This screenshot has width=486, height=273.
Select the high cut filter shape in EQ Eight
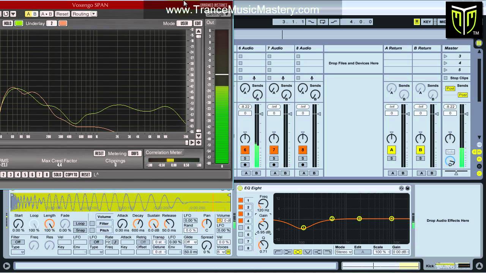327,252
